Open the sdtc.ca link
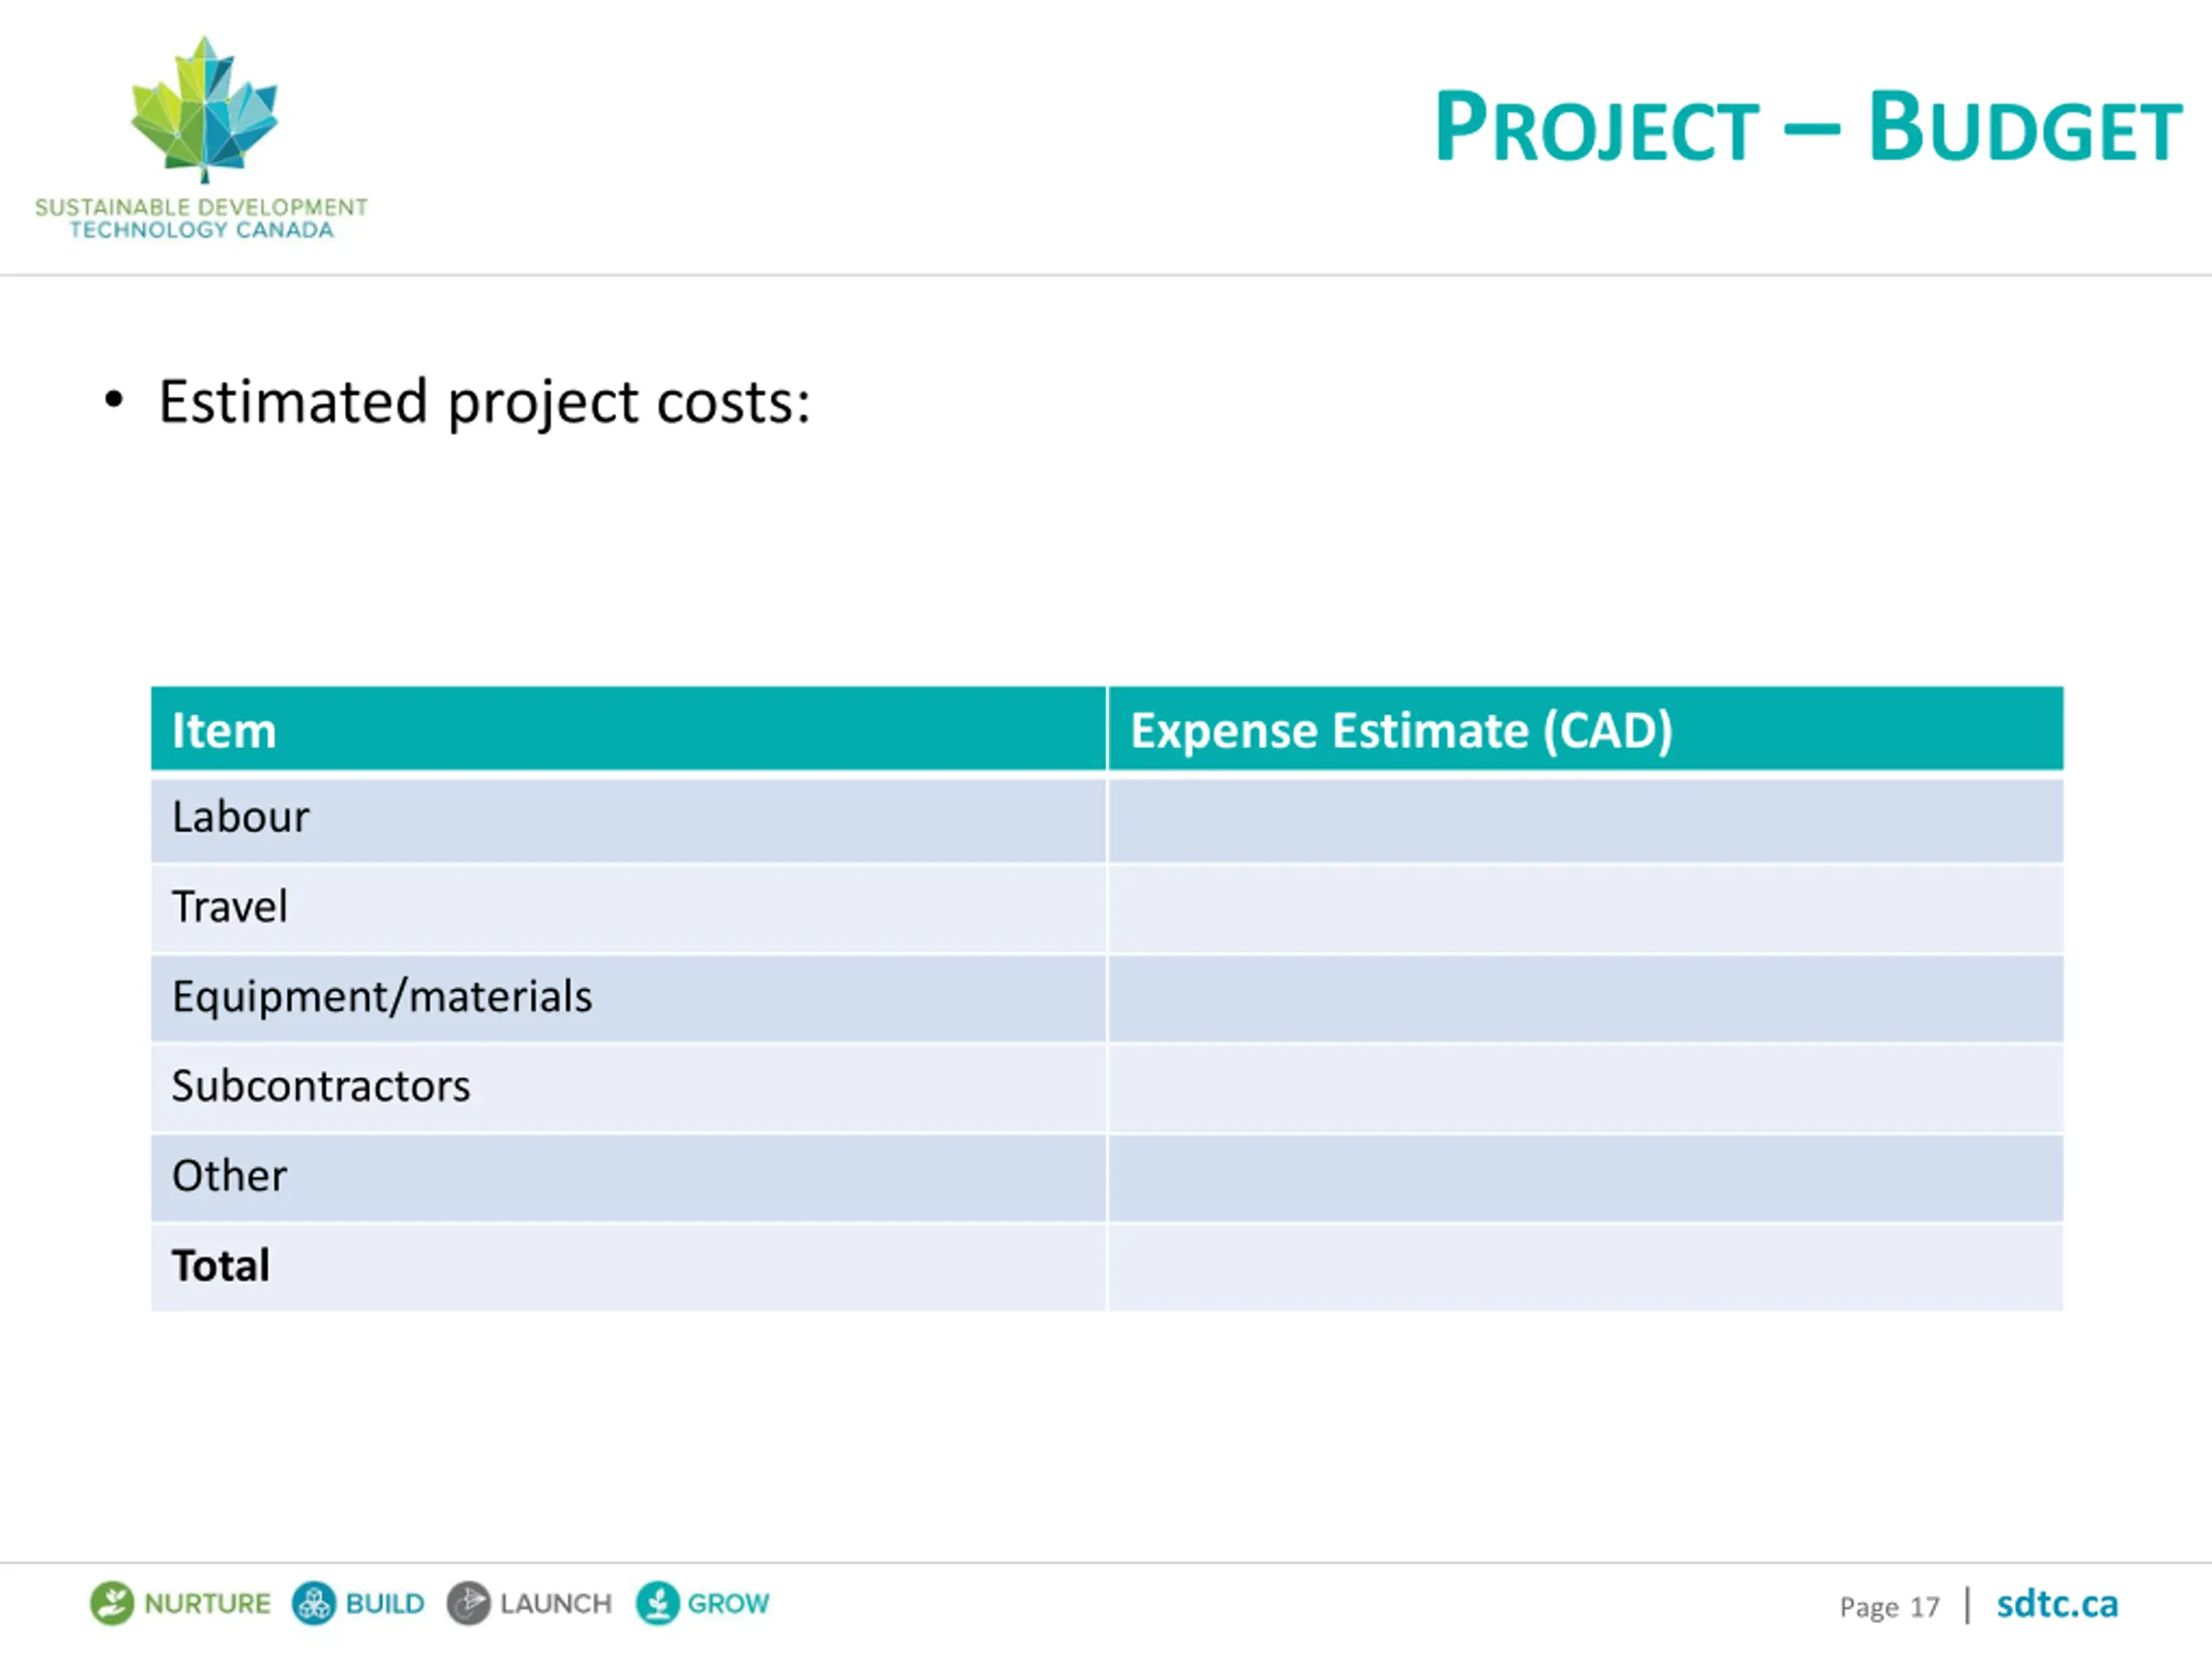The height and width of the screenshot is (1659, 2212). pos(2057,1604)
